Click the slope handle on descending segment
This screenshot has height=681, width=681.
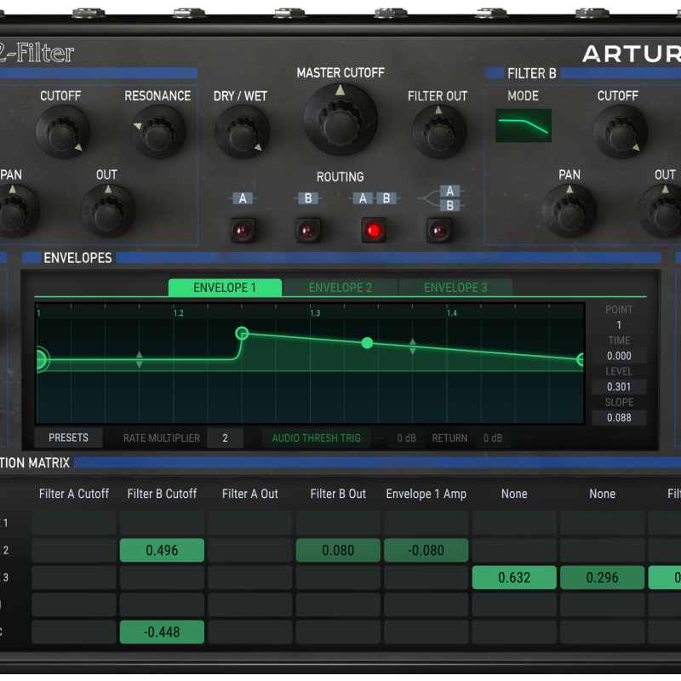pos(413,346)
